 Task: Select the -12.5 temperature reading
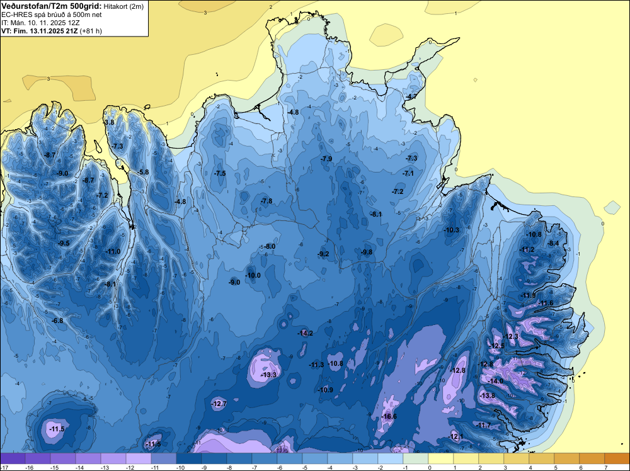(x=497, y=346)
